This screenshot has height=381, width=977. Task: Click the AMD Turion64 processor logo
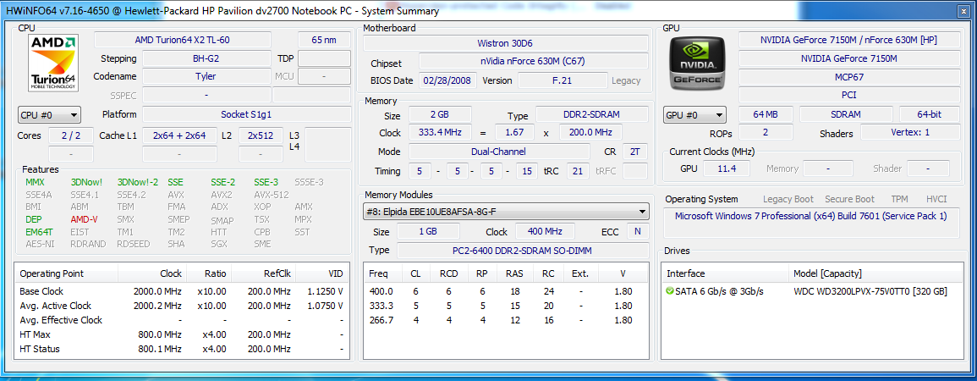click(53, 63)
